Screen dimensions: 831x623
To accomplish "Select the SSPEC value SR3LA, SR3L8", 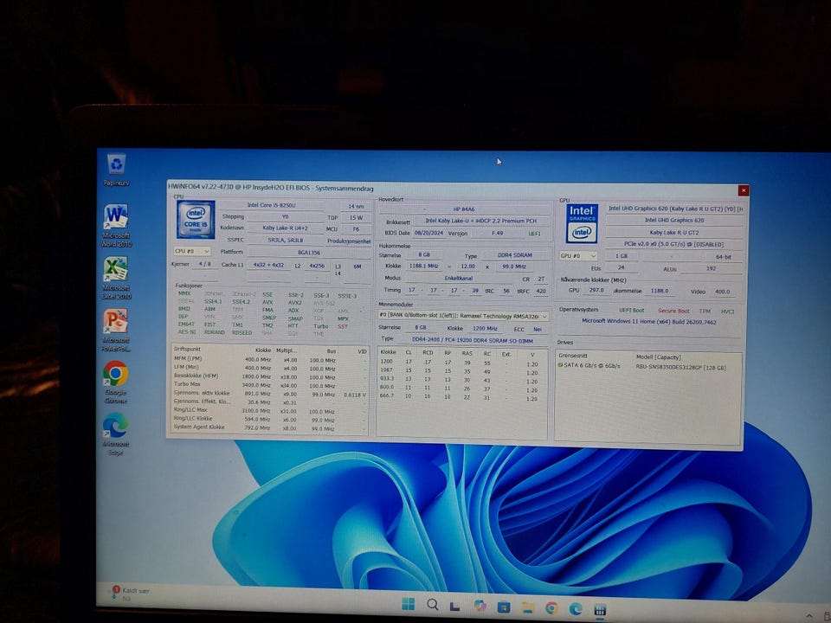I will 285,240.
